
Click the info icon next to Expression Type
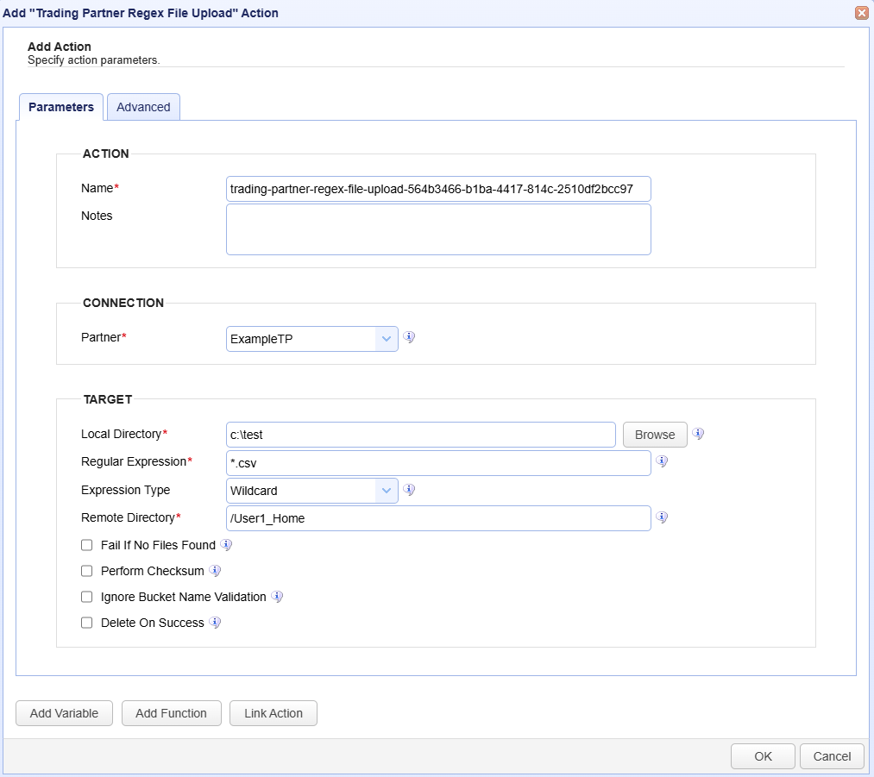point(410,490)
